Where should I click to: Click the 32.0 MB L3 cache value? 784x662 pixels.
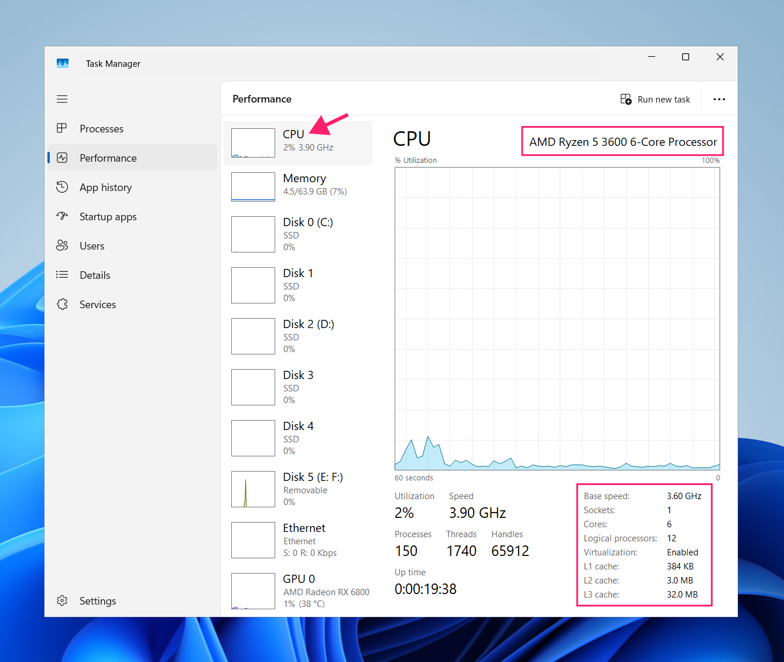(x=682, y=595)
